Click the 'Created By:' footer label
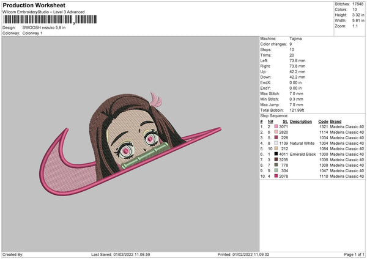367x259 pixels. pos(13,254)
